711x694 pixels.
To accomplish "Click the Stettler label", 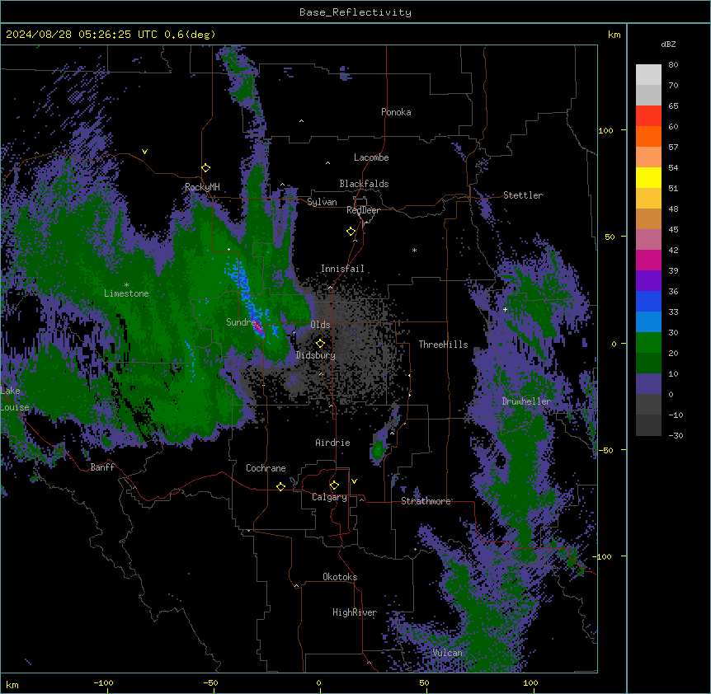I will (523, 195).
